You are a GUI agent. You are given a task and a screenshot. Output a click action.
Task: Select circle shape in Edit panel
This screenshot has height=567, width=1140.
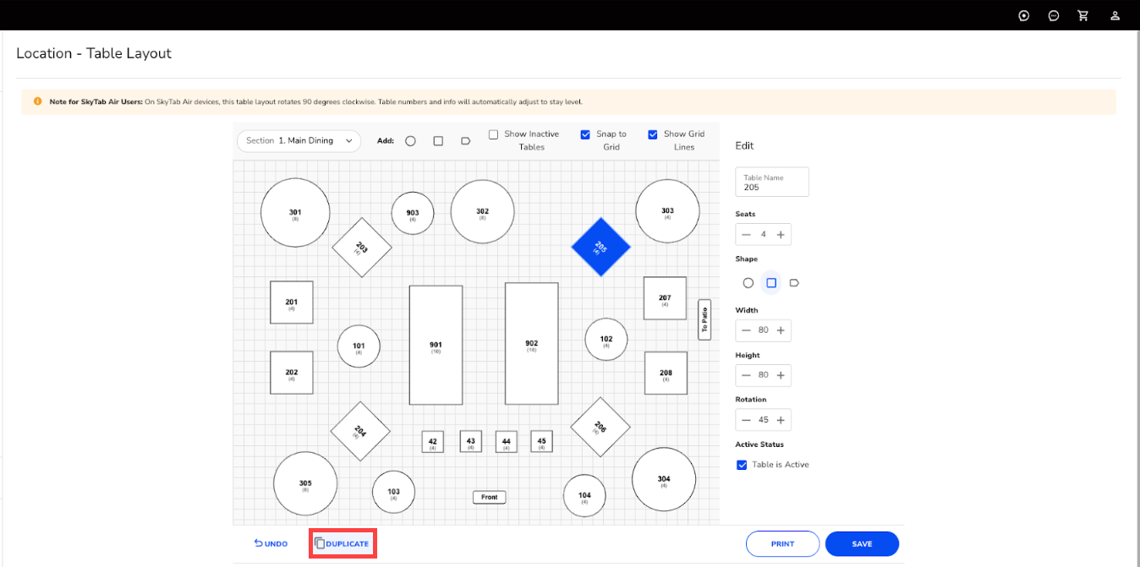click(x=748, y=283)
